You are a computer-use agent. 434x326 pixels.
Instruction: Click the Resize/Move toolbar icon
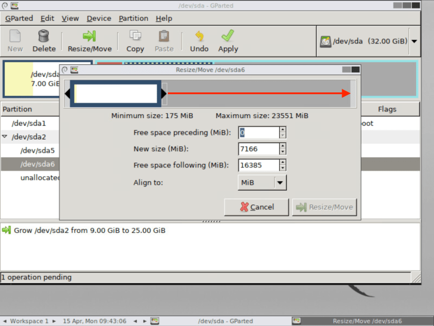pyautogui.click(x=89, y=36)
